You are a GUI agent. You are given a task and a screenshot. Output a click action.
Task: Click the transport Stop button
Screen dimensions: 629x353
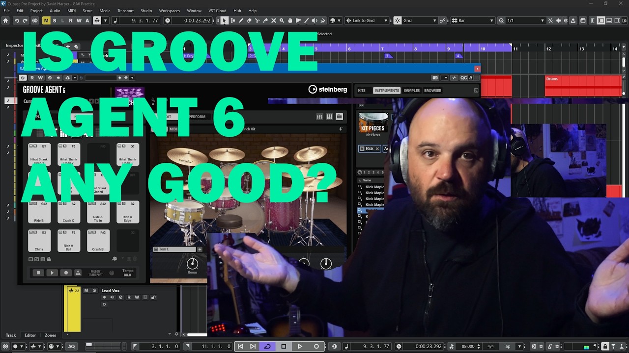(284, 346)
